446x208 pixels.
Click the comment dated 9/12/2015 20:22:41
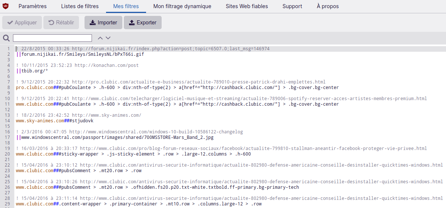coord(221,99)
